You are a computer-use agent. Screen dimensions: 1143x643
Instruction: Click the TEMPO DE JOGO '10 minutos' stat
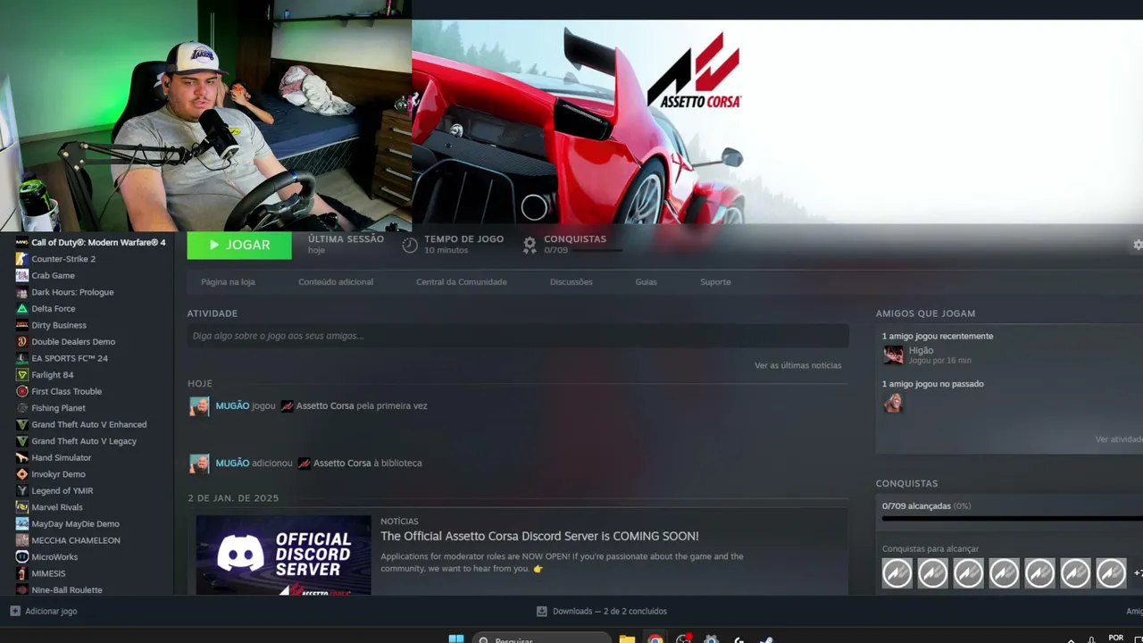point(454,244)
